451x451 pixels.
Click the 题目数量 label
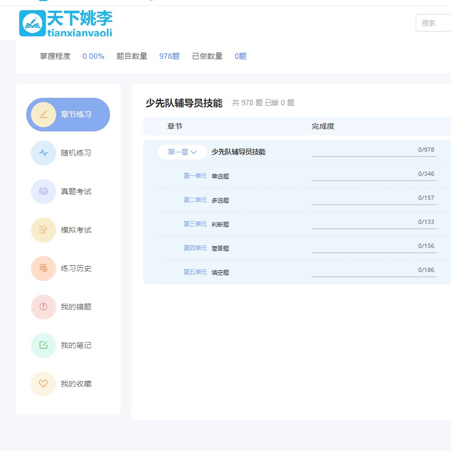click(x=132, y=56)
